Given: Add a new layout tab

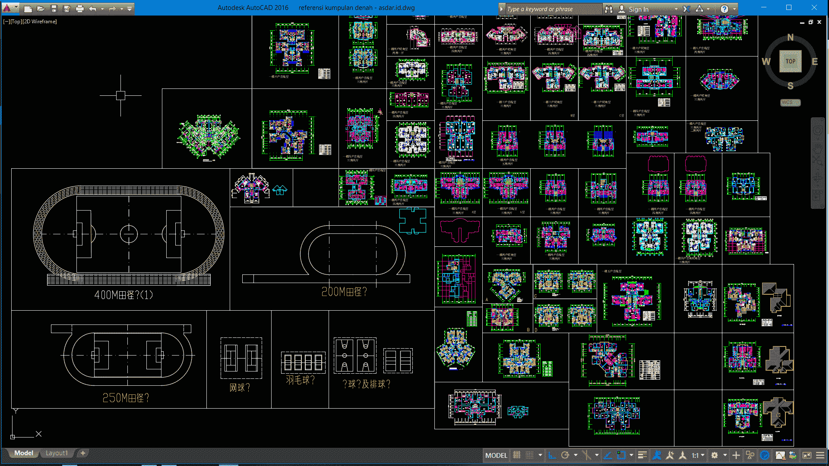Looking at the screenshot, I should point(83,453).
